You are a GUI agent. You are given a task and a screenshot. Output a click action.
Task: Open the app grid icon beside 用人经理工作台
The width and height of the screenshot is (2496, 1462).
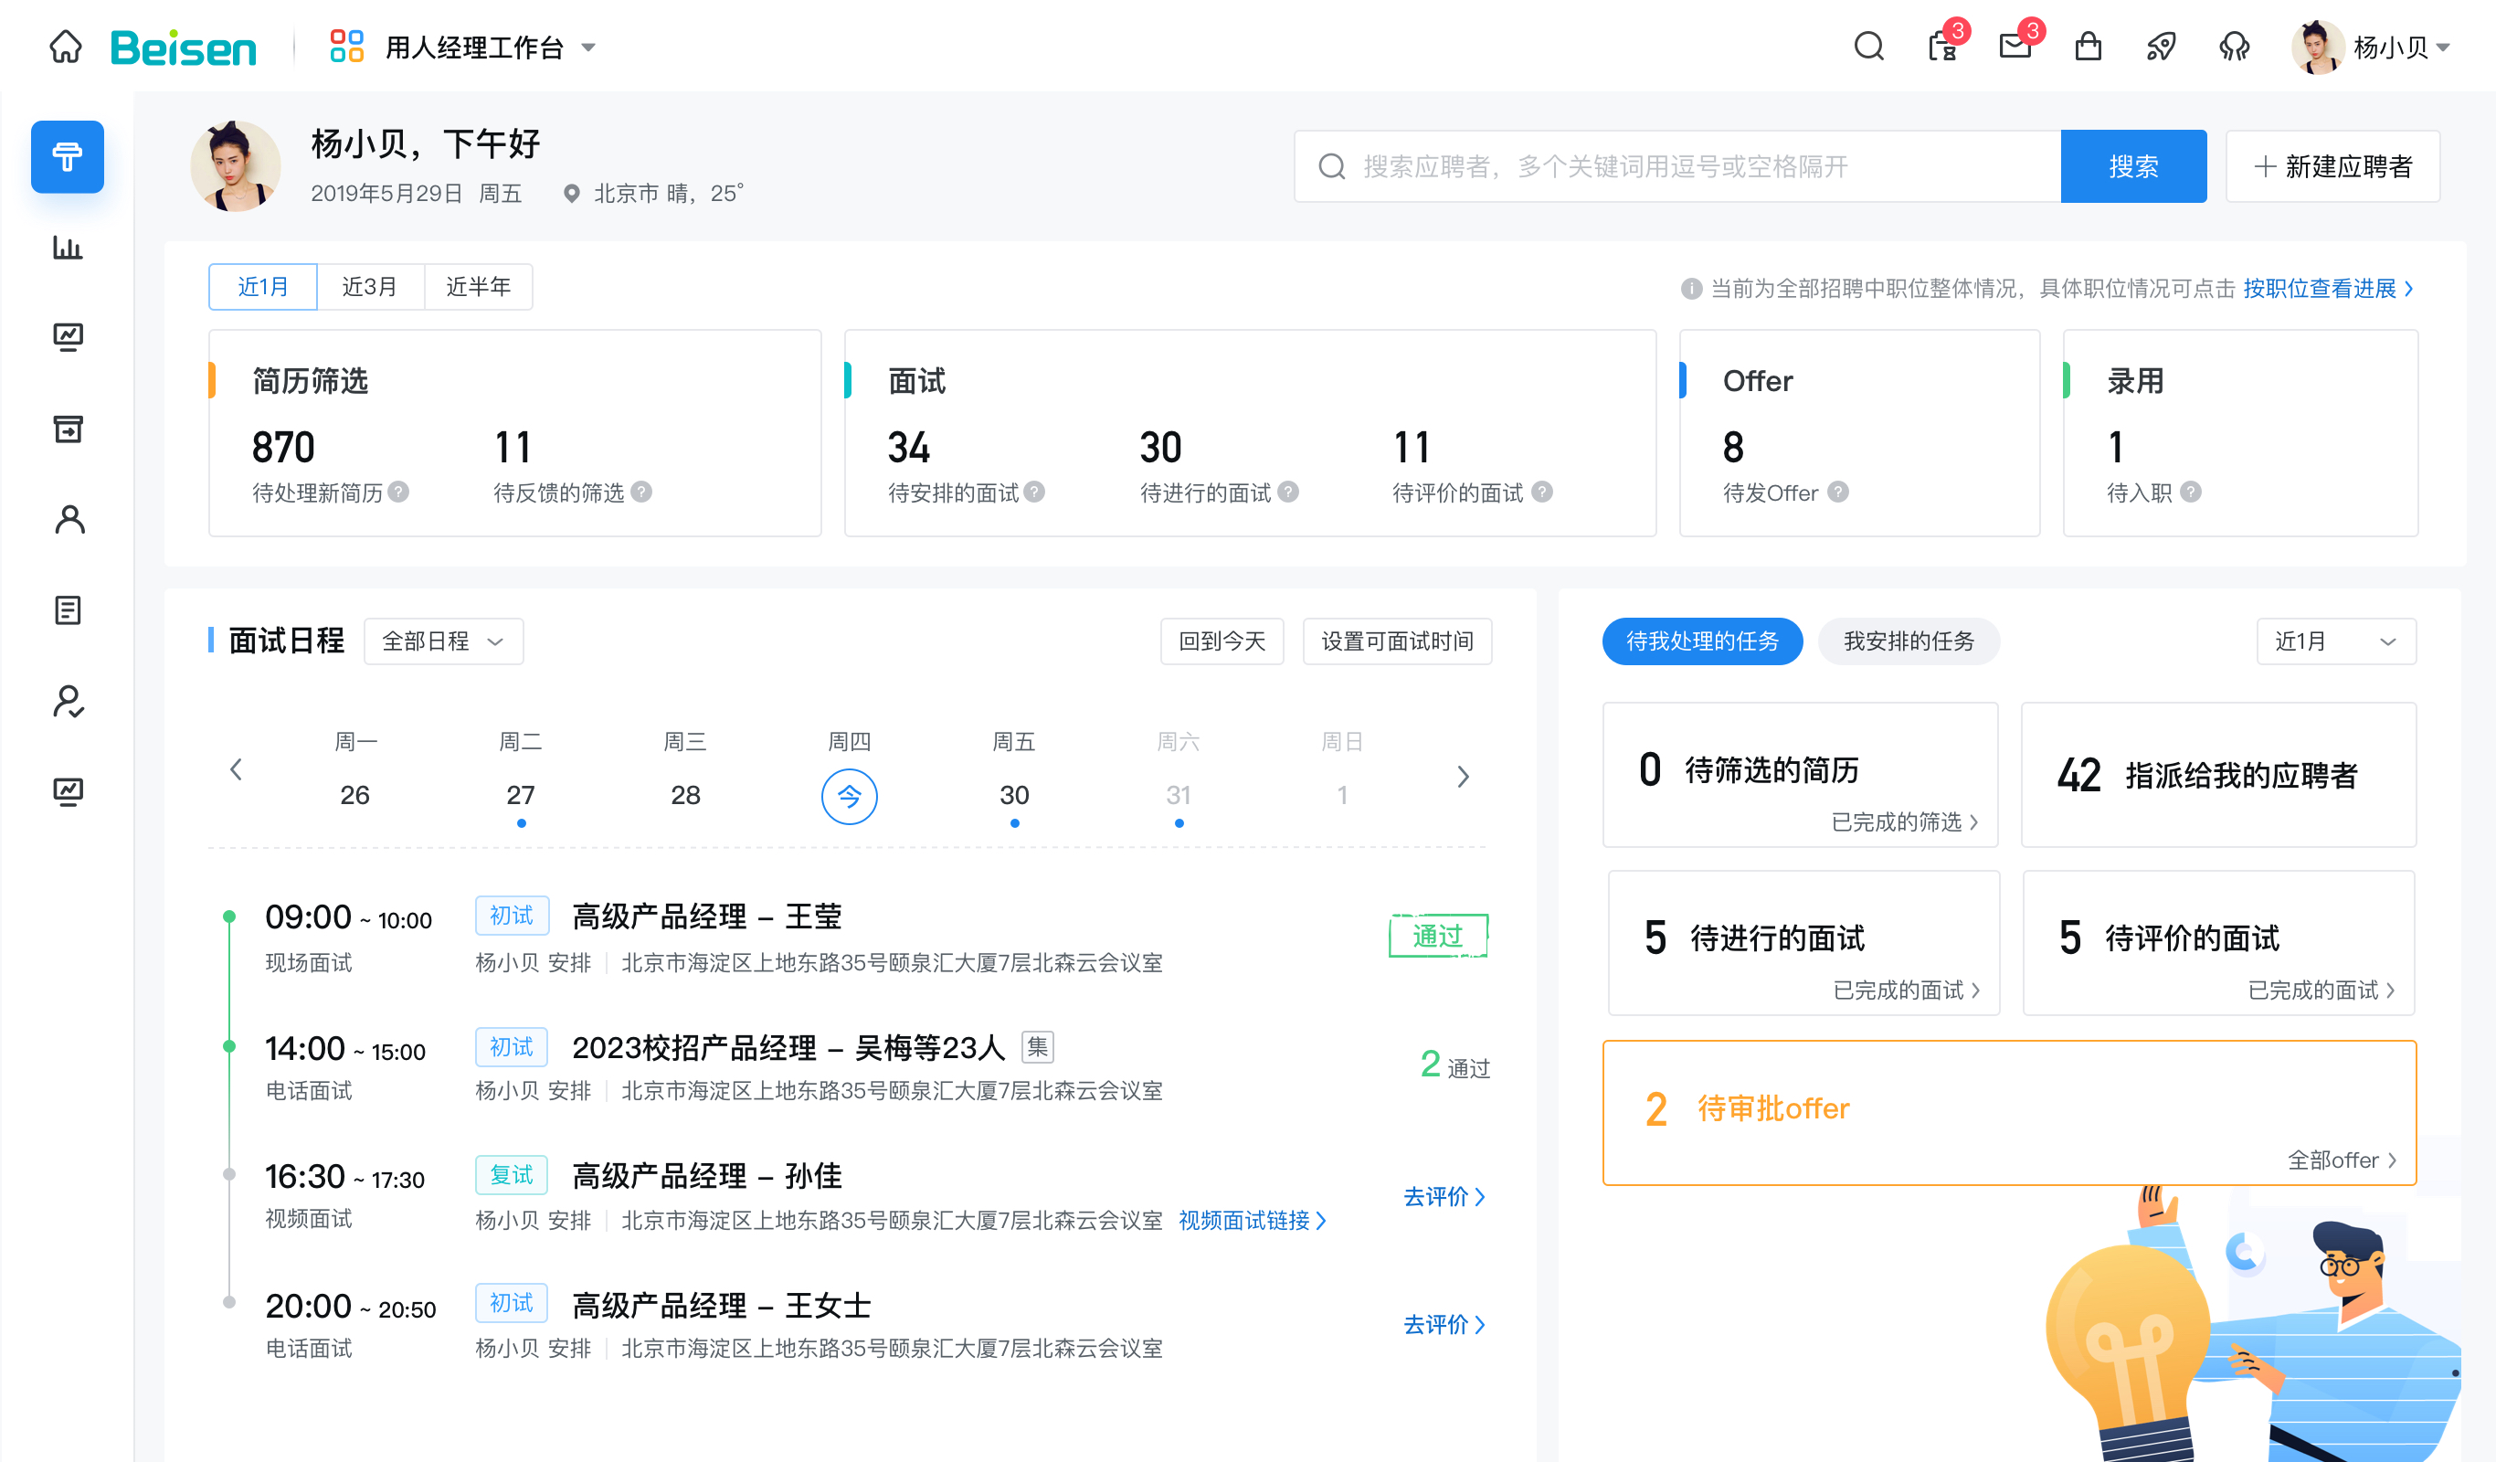tap(346, 47)
